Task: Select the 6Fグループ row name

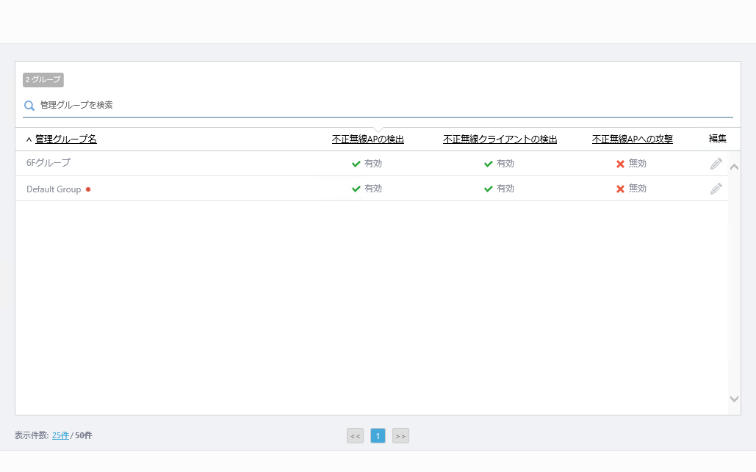Action: (48, 163)
